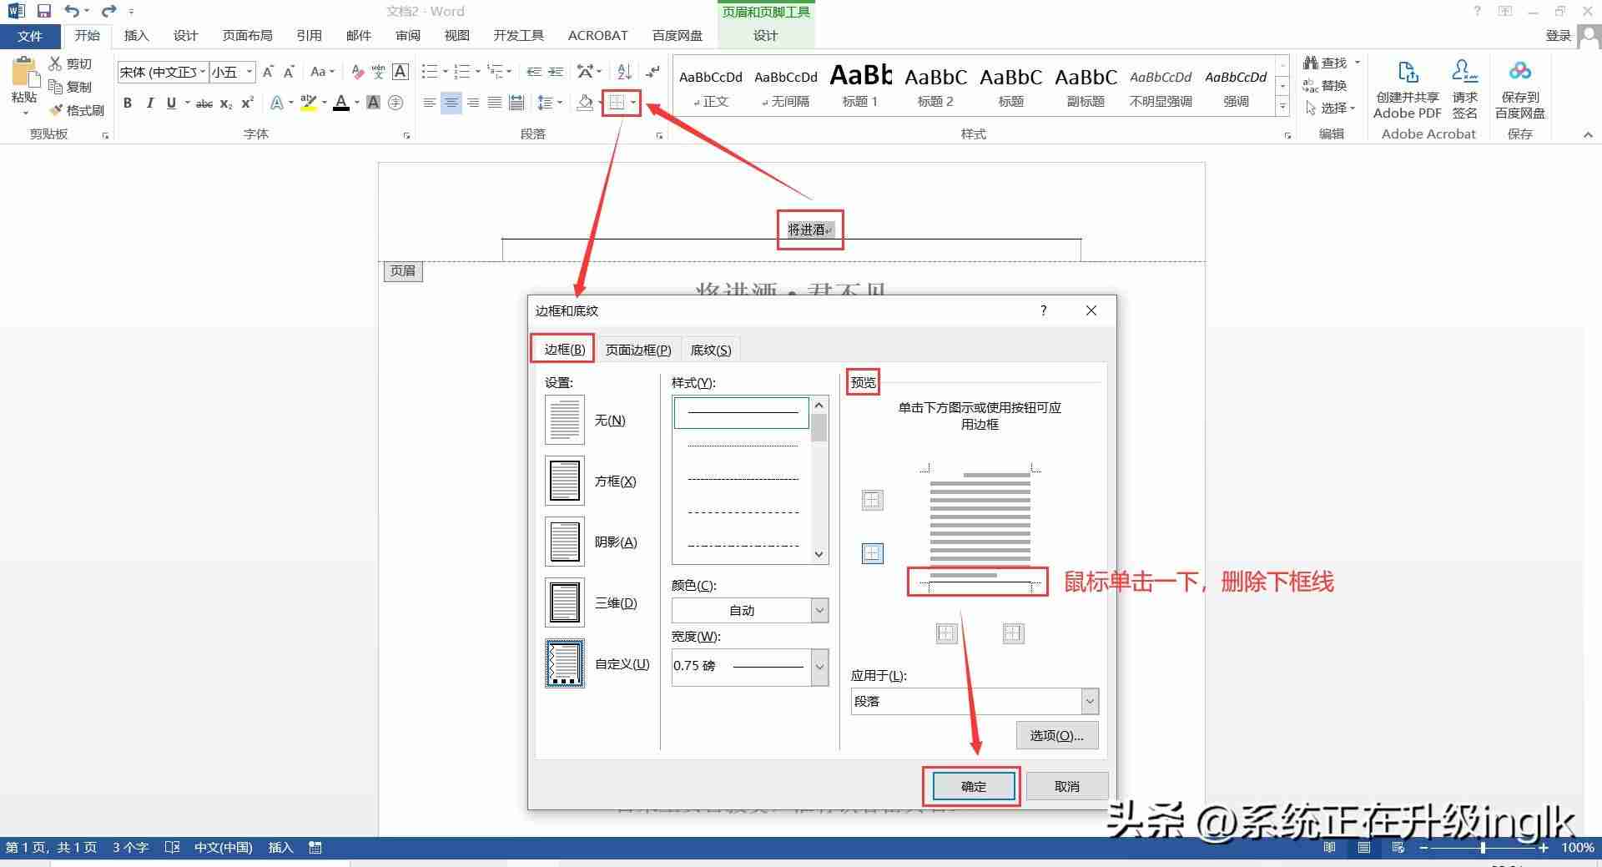The width and height of the screenshot is (1602, 867).
Task: Click the Save icon in quick access toolbar
Action: click(x=44, y=11)
